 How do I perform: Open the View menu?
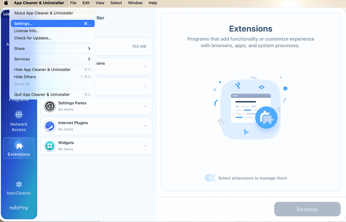point(100,3)
